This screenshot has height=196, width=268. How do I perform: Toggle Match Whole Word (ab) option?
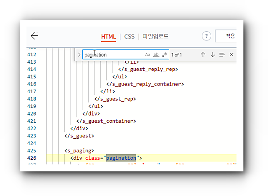pyautogui.click(x=156, y=55)
